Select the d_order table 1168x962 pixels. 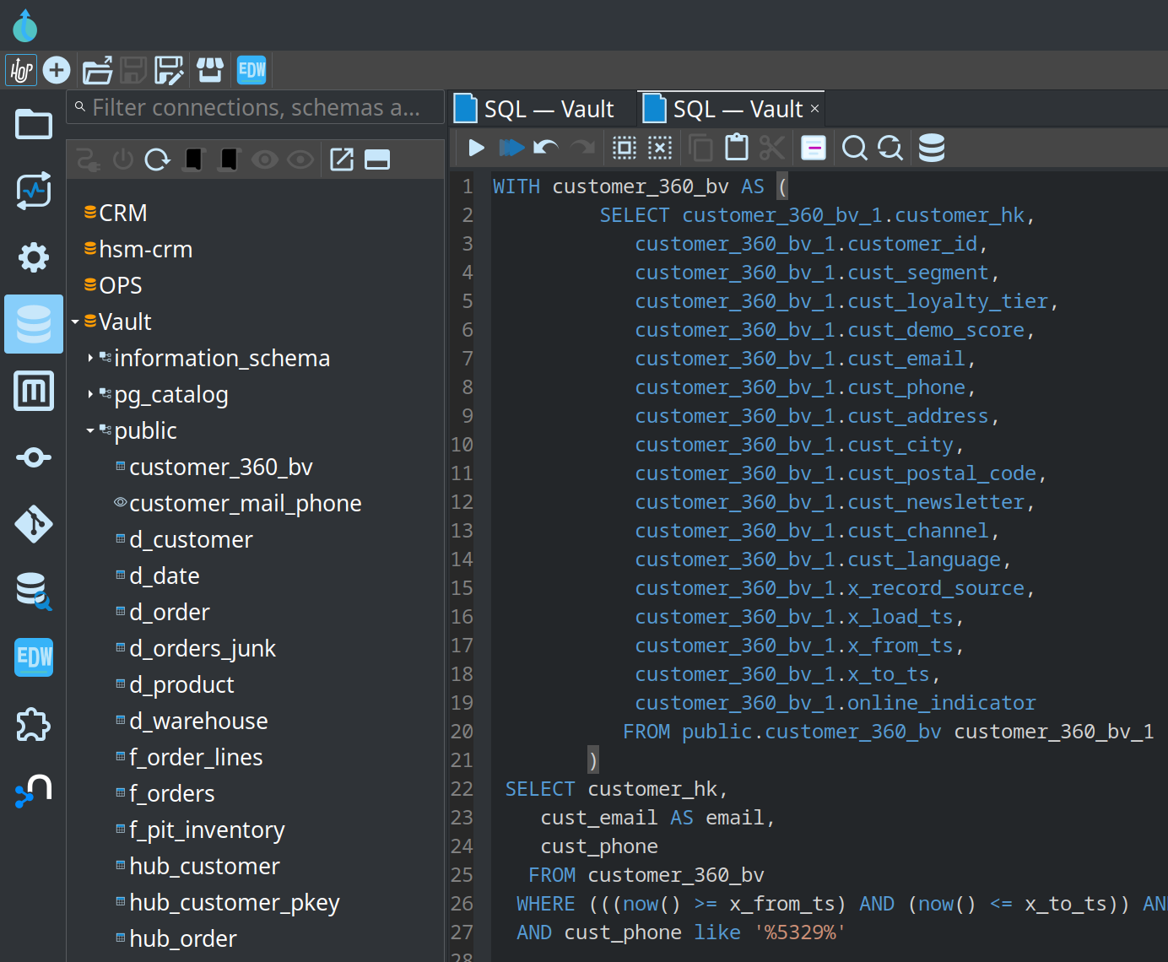pyautogui.click(x=170, y=612)
